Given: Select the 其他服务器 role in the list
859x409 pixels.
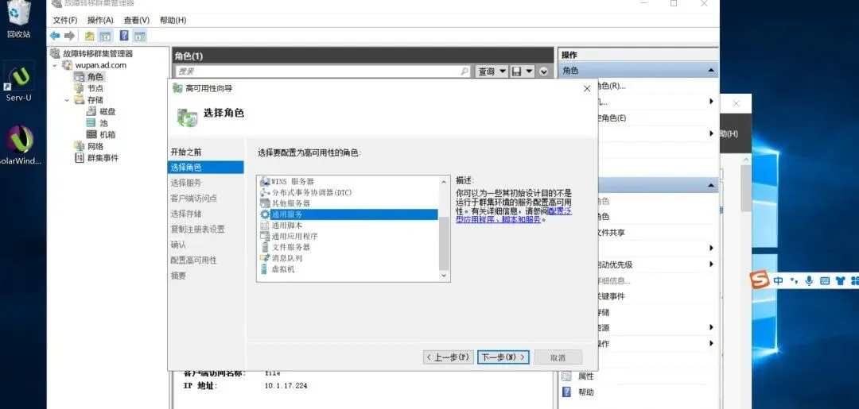Looking at the screenshot, I should (291, 203).
